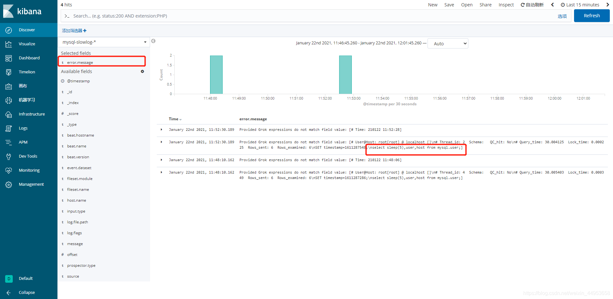Viewport: 613px width, 299px height.
Task: Click the Default space avatar
Action: [9, 279]
